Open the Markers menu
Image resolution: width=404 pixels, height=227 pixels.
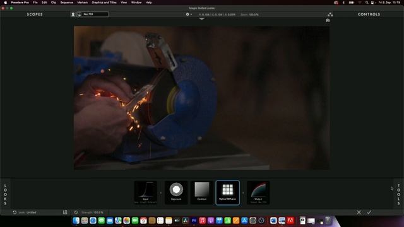click(83, 3)
